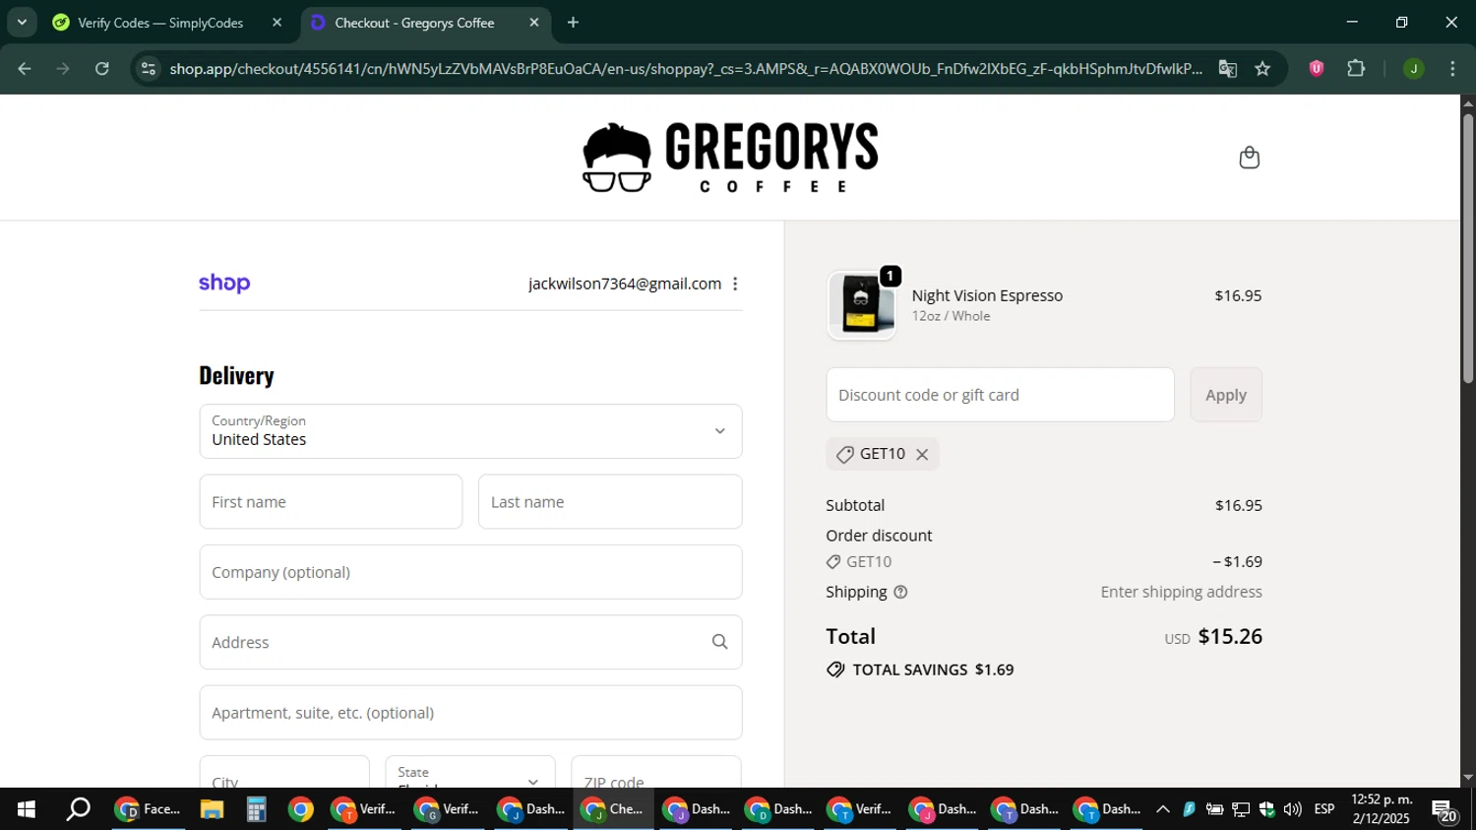Viewport: 1476px width, 830px height.
Task: Close the Checkout - Gregorys Coffee tab
Action: (x=534, y=23)
